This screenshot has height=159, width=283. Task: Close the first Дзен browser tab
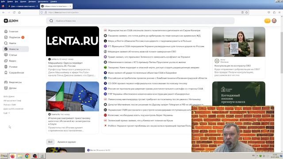pyautogui.click(x=37, y=6)
